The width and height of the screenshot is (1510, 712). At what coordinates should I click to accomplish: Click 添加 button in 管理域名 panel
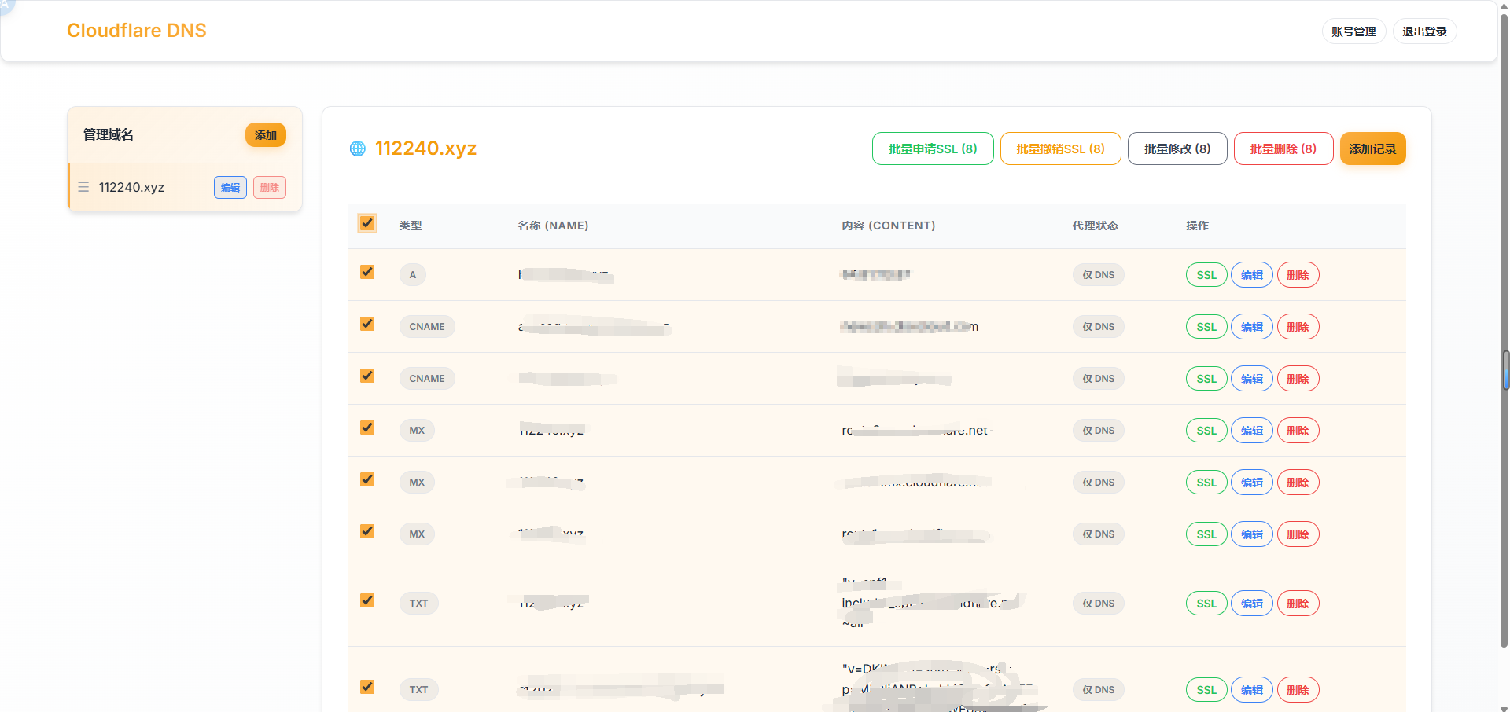tap(266, 135)
